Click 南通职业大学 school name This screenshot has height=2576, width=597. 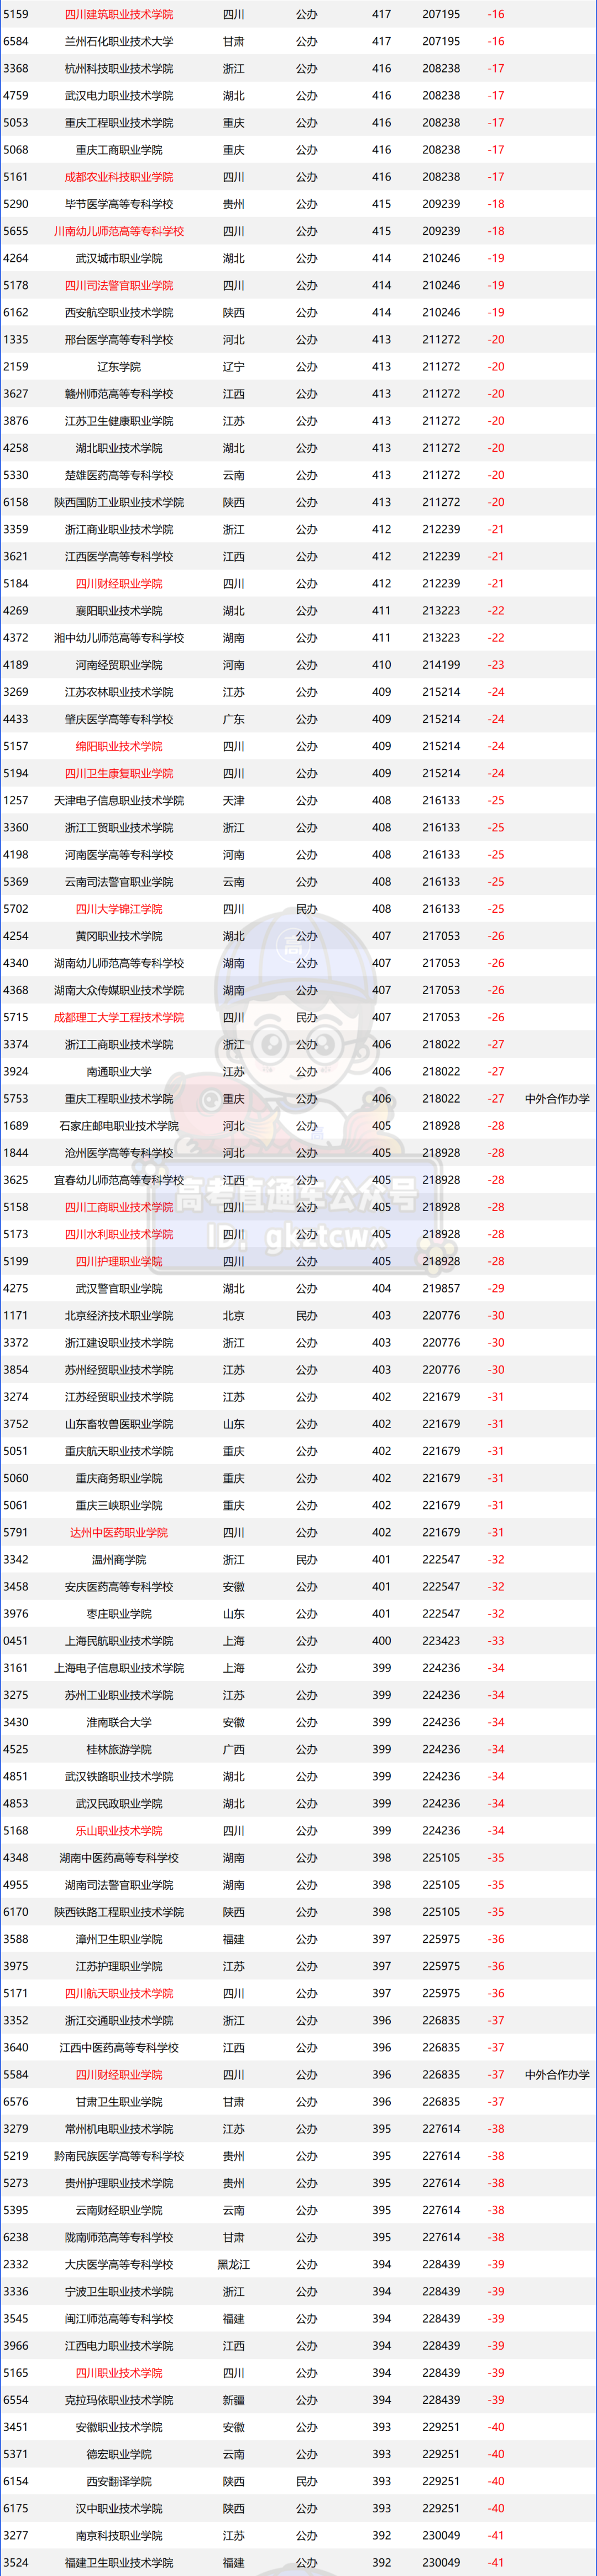pyautogui.click(x=119, y=1071)
